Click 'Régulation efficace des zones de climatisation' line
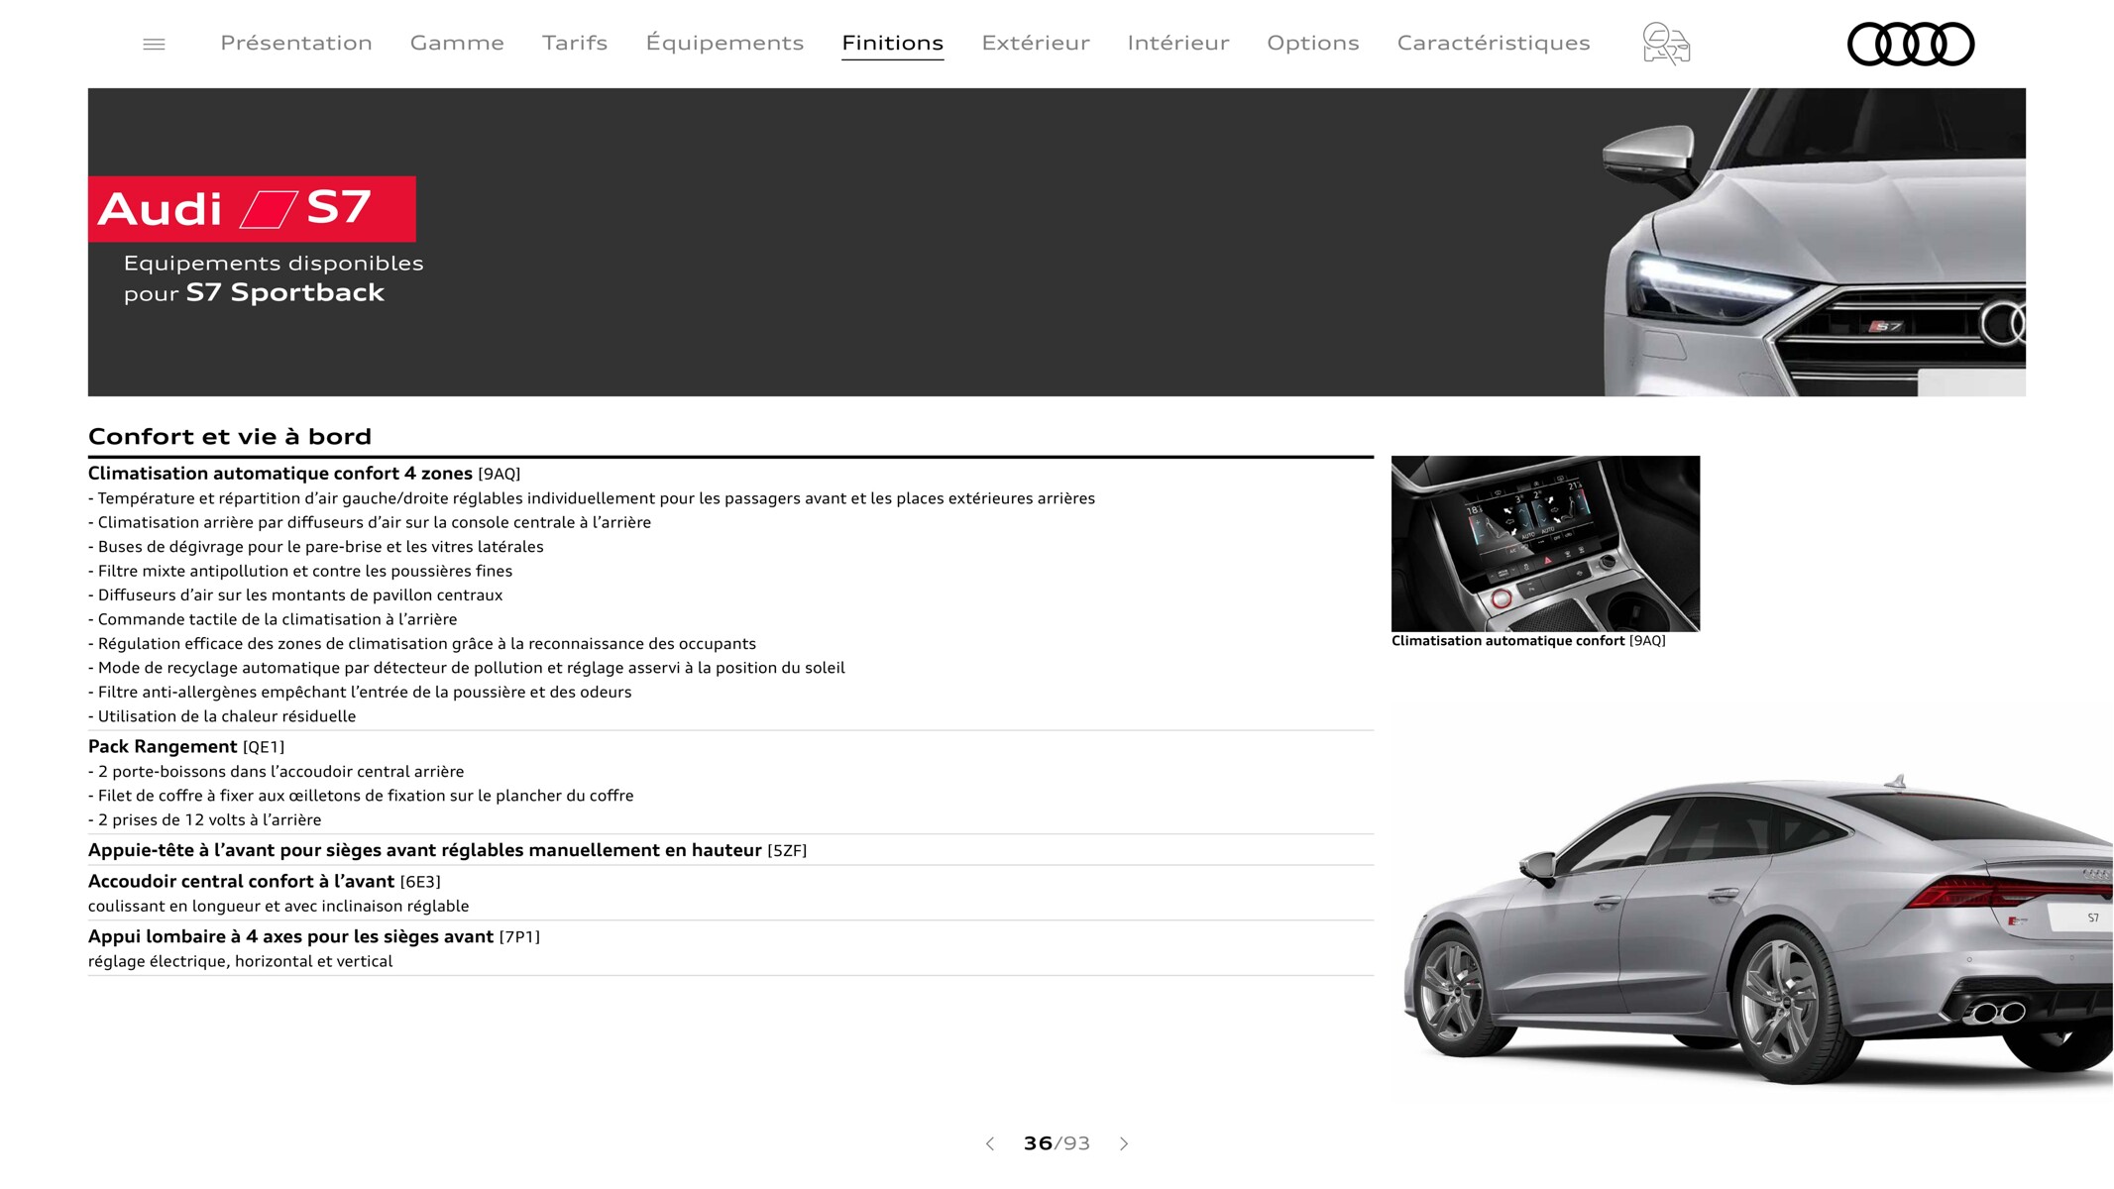 pos(422,644)
